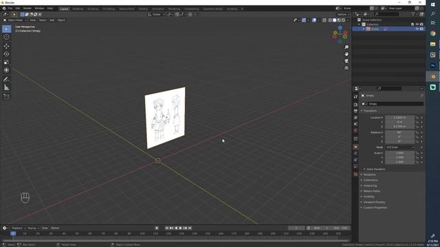Open the Physics properties tab
This screenshot has width=440, height=247.
[355, 154]
